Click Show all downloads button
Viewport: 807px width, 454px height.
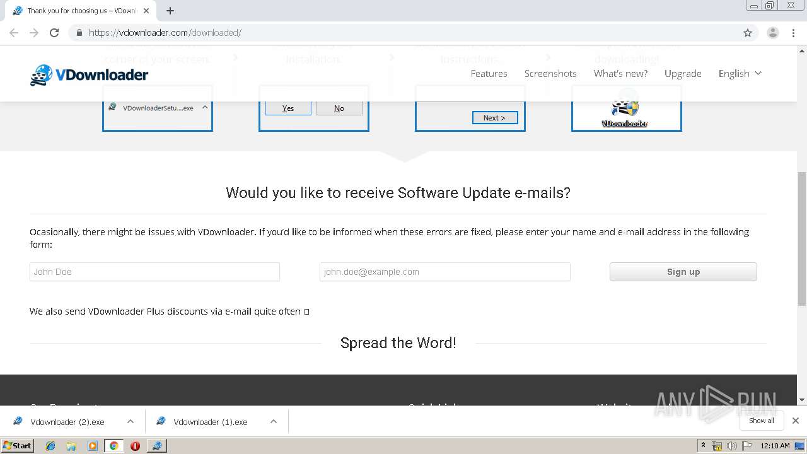[762, 421]
